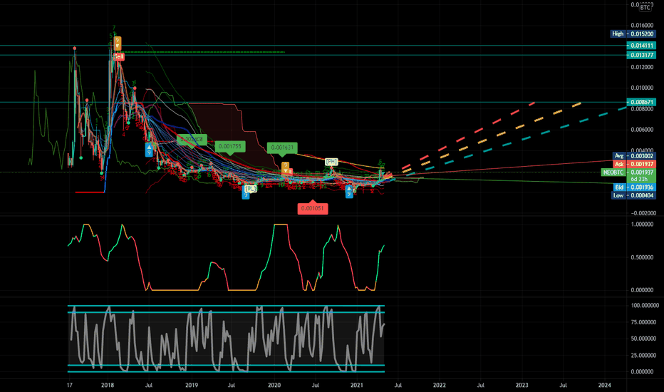Click the BTC currency button on price axis
The height and width of the screenshot is (392, 664).
(x=645, y=7)
